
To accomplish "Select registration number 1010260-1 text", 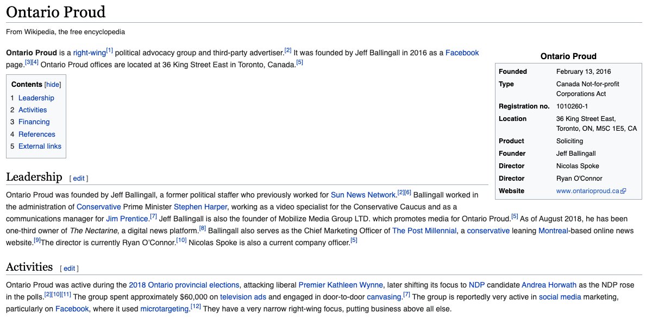I will click(572, 106).
